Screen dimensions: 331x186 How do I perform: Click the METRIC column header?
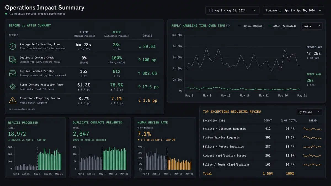(14, 35)
